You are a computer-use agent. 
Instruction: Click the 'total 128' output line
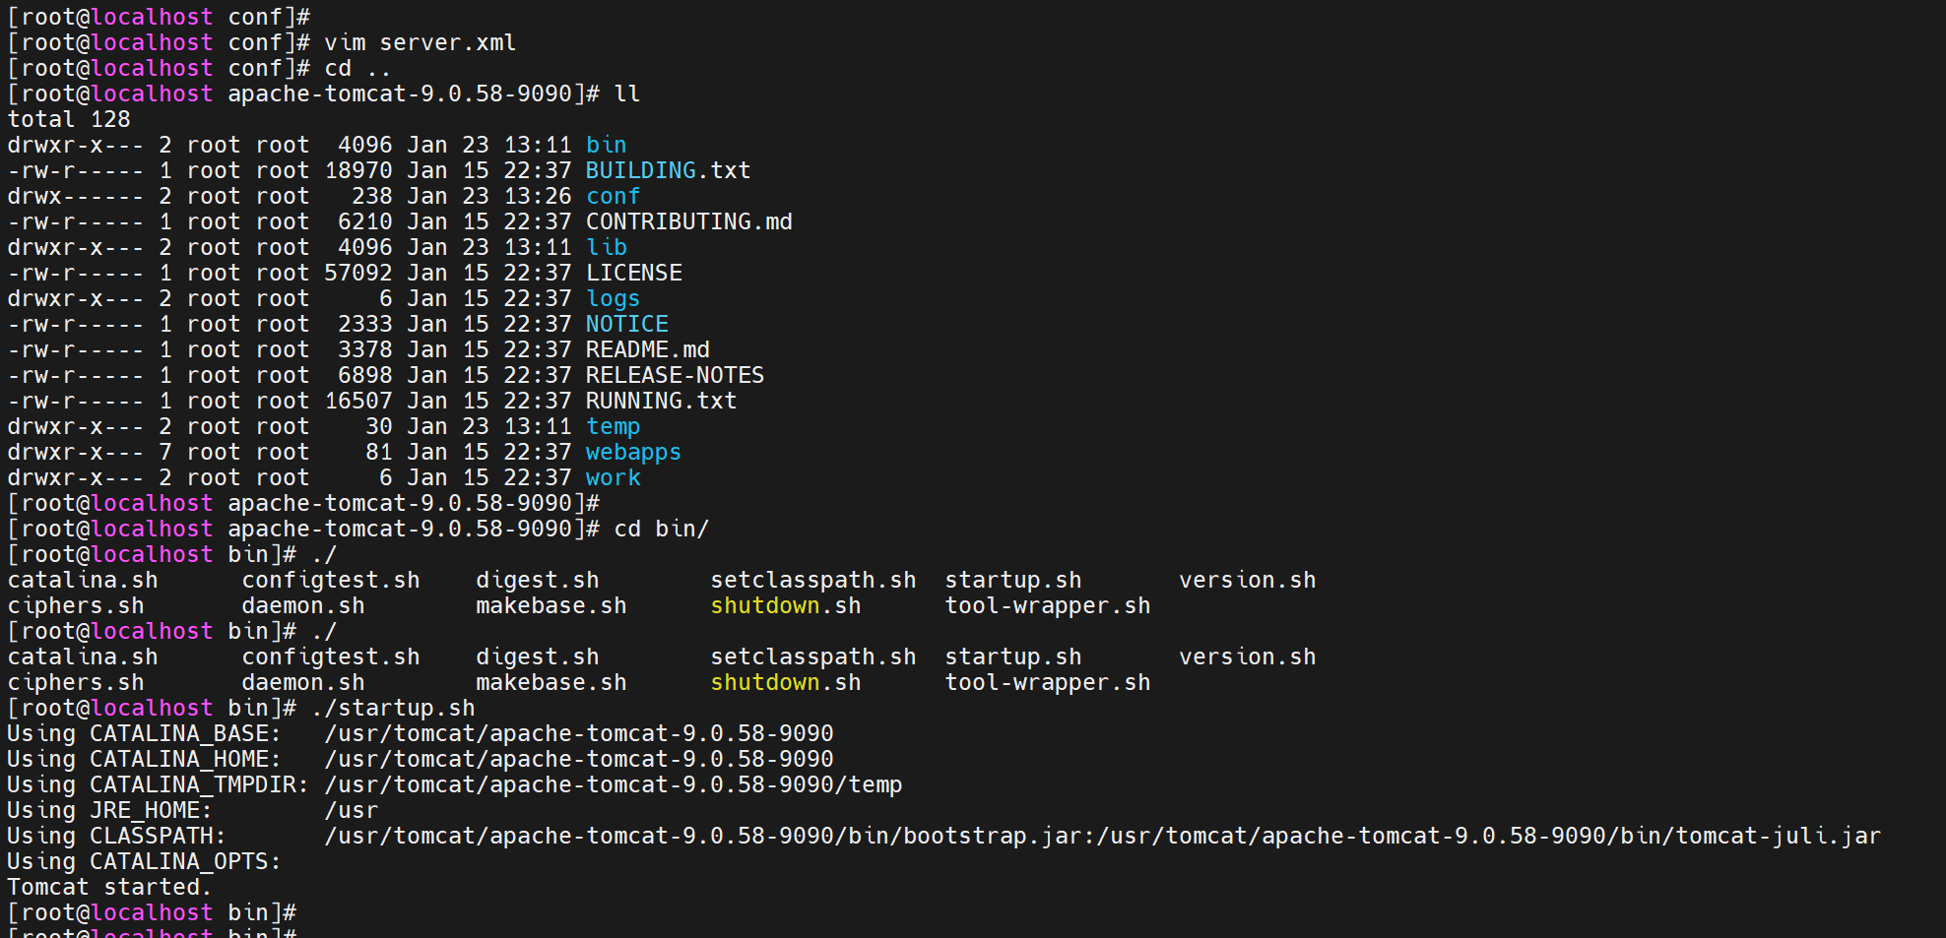(69, 119)
